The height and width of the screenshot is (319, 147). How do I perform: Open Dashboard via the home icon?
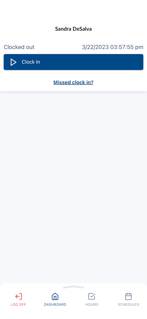(55, 297)
